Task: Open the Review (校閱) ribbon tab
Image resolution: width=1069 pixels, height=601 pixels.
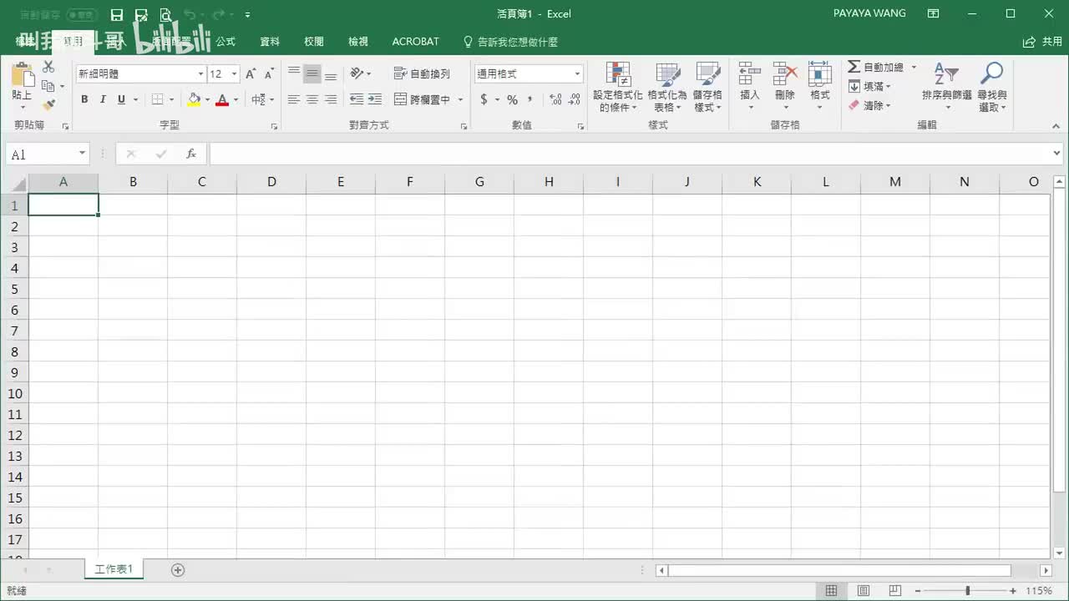Action: (314, 42)
